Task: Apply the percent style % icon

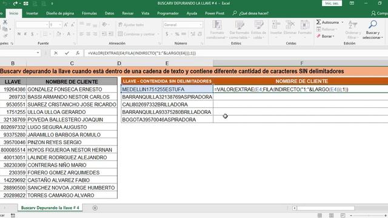Action: [177, 34]
